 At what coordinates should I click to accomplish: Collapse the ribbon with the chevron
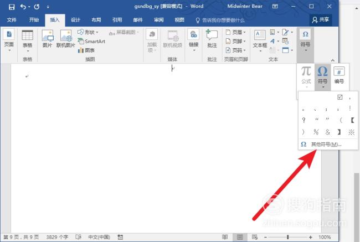click(x=333, y=60)
